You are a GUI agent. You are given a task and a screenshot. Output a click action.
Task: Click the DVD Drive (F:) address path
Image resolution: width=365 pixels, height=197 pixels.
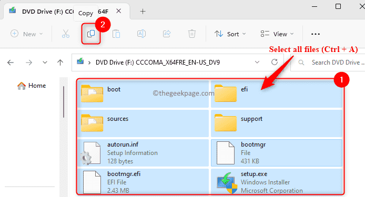(158, 63)
